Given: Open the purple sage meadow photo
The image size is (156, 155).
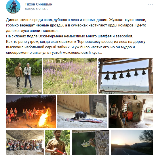Looking at the screenshot, I should (70, 76).
